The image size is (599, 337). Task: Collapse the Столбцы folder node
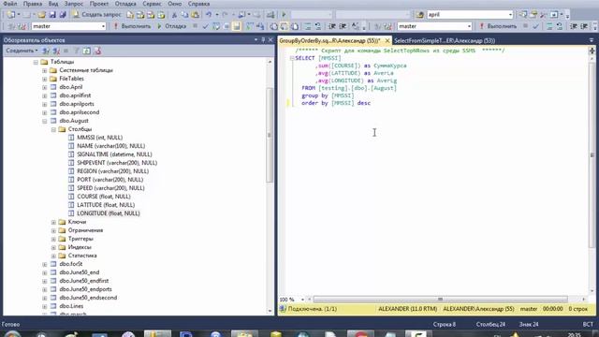pos(53,129)
